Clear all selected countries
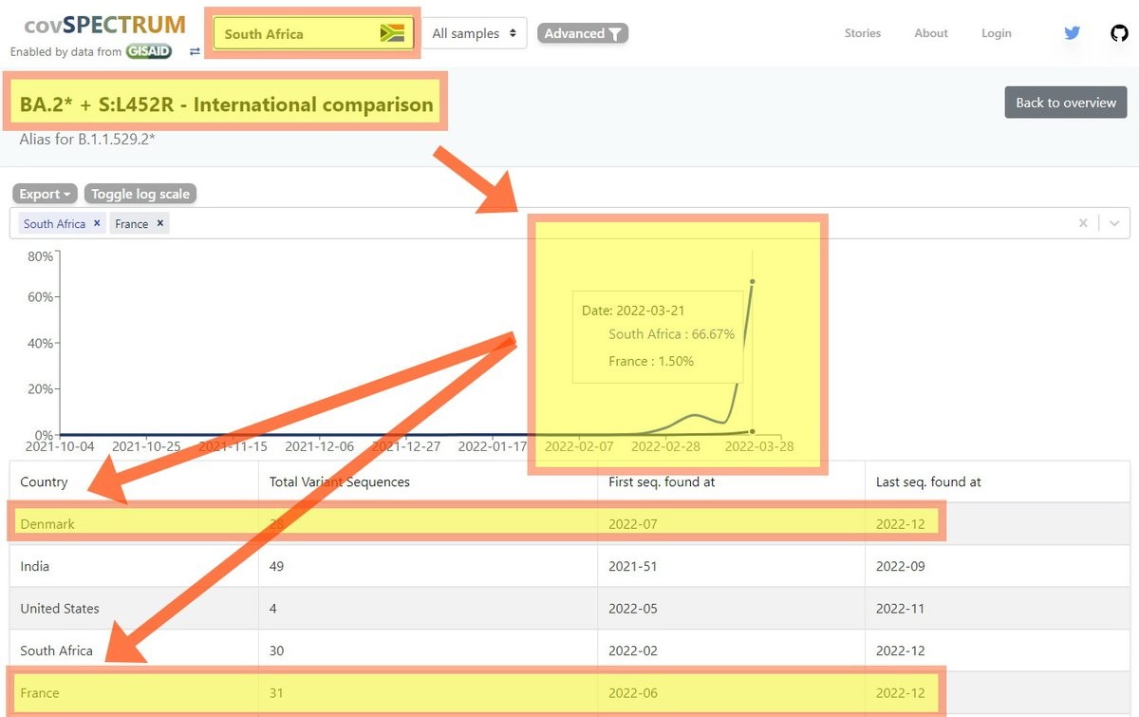Screen dimensions: 1139x717 point(1083,223)
